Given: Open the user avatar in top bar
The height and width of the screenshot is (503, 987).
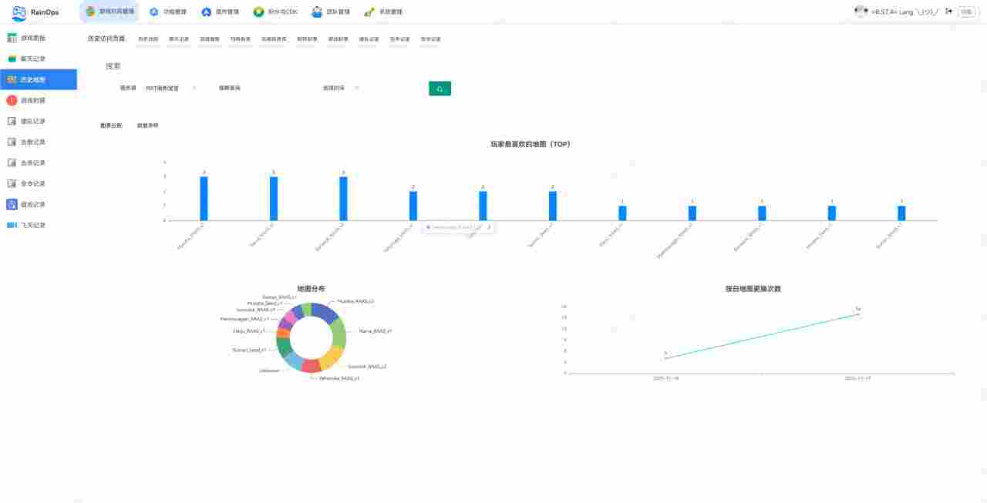Looking at the screenshot, I should click(x=861, y=12).
